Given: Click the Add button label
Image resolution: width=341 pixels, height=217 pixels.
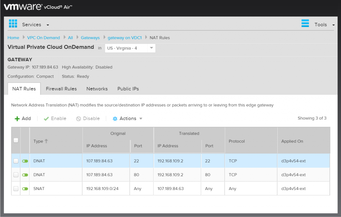Looking at the screenshot, I should click(x=26, y=118).
